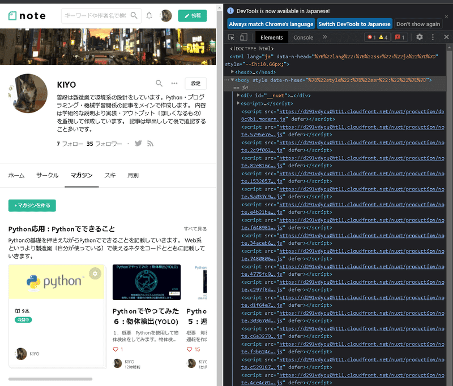Open DevTools three-dot customize menu
453x386 pixels.
(x=433, y=37)
